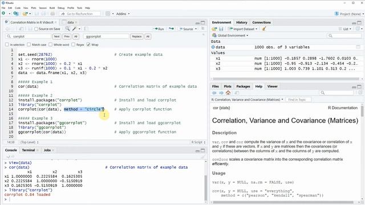Click the Create a project icon
The width and height of the screenshot is (365, 205).
(15, 14)
